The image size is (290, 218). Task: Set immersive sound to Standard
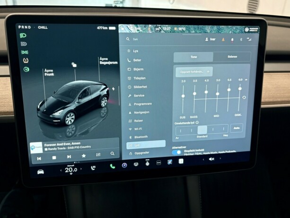point(202,130)
